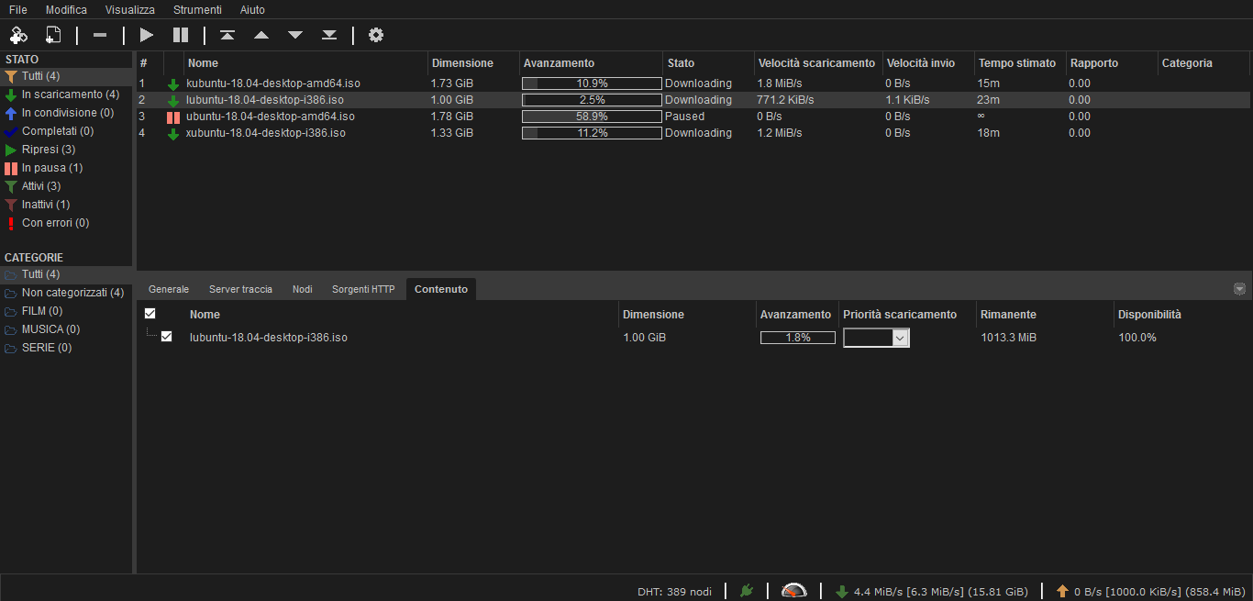Screen dimensions: 1253x601
Task: Pause the selected torrent via the pause icon
Action: coord(181,35)
